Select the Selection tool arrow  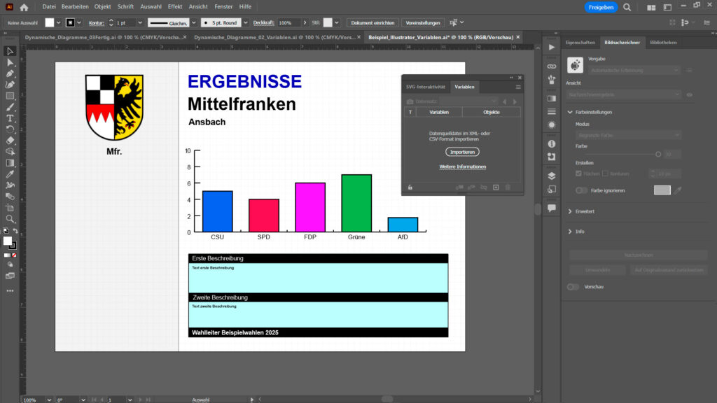coord(10,51)
